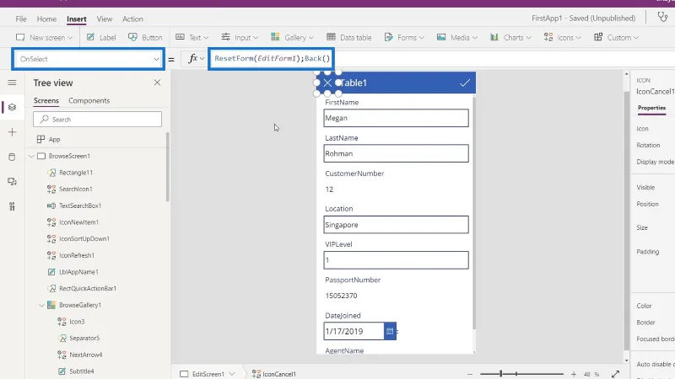Expand the Text controls dropdown
The width and height of the screenshot is (675, 379).
[x=192, y=37]
